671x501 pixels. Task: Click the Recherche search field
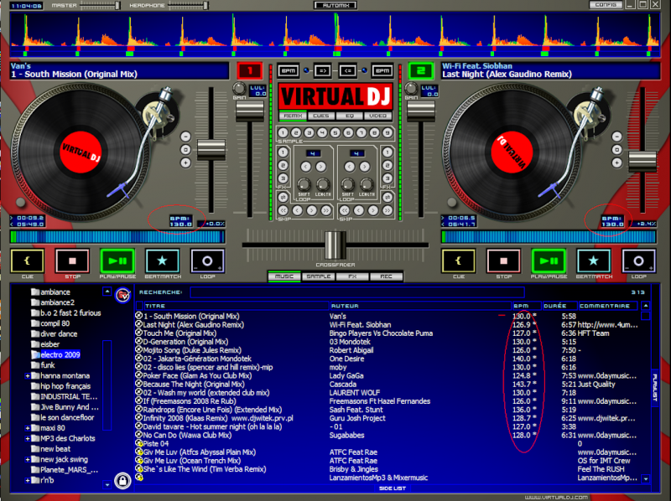[403, 292]
